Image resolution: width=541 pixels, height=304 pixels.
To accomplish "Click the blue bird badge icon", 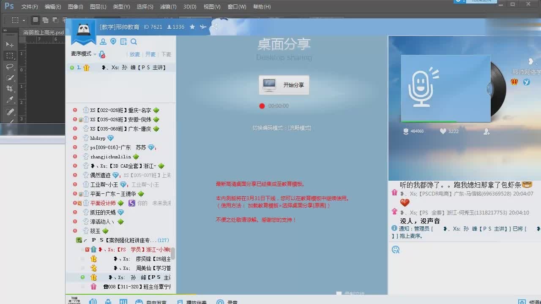I will click(526, 82).
